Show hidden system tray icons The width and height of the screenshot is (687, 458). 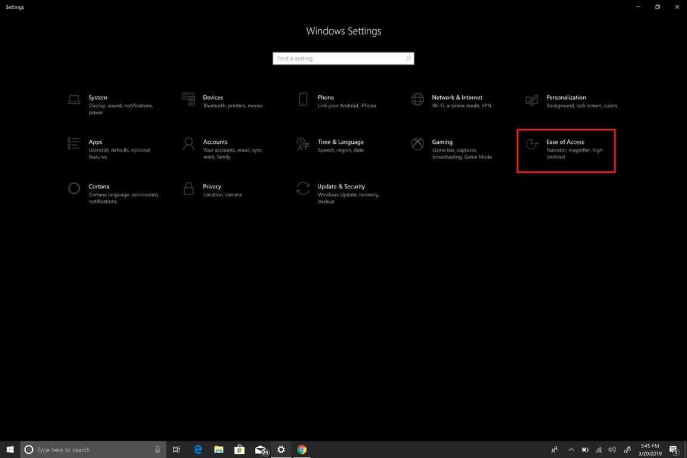coord(571,450)
